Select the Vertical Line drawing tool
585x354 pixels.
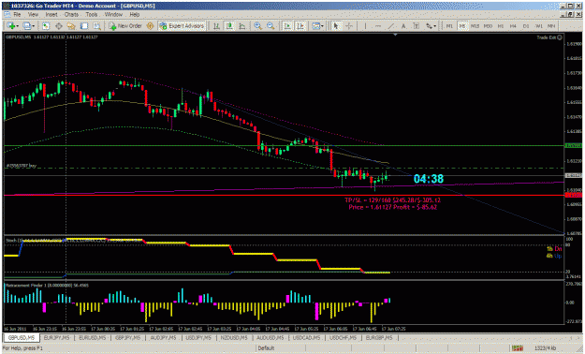click(365, 26)
